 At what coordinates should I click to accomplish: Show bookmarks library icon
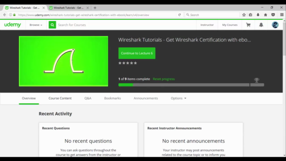pyautogui.click(x=250, y=15)
